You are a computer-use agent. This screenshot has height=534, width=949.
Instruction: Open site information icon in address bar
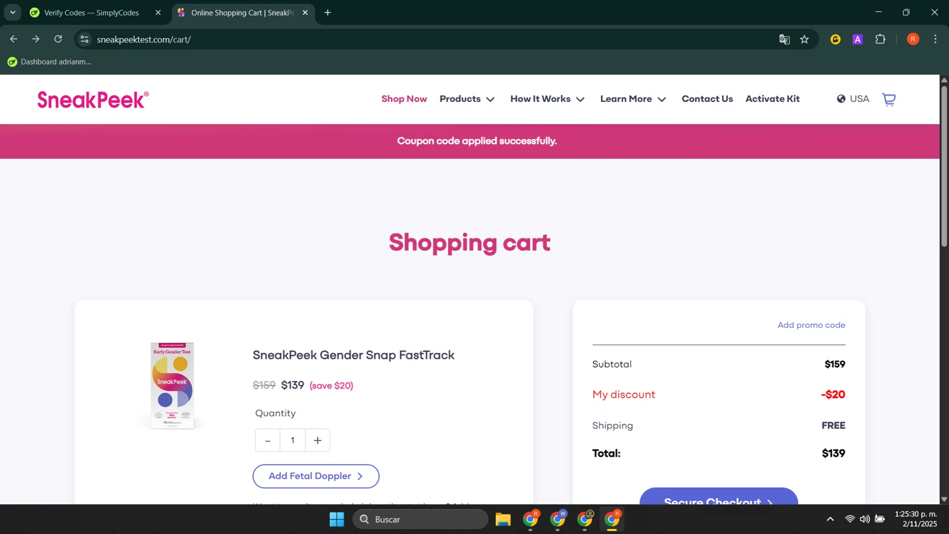click(x=84, y=39)
